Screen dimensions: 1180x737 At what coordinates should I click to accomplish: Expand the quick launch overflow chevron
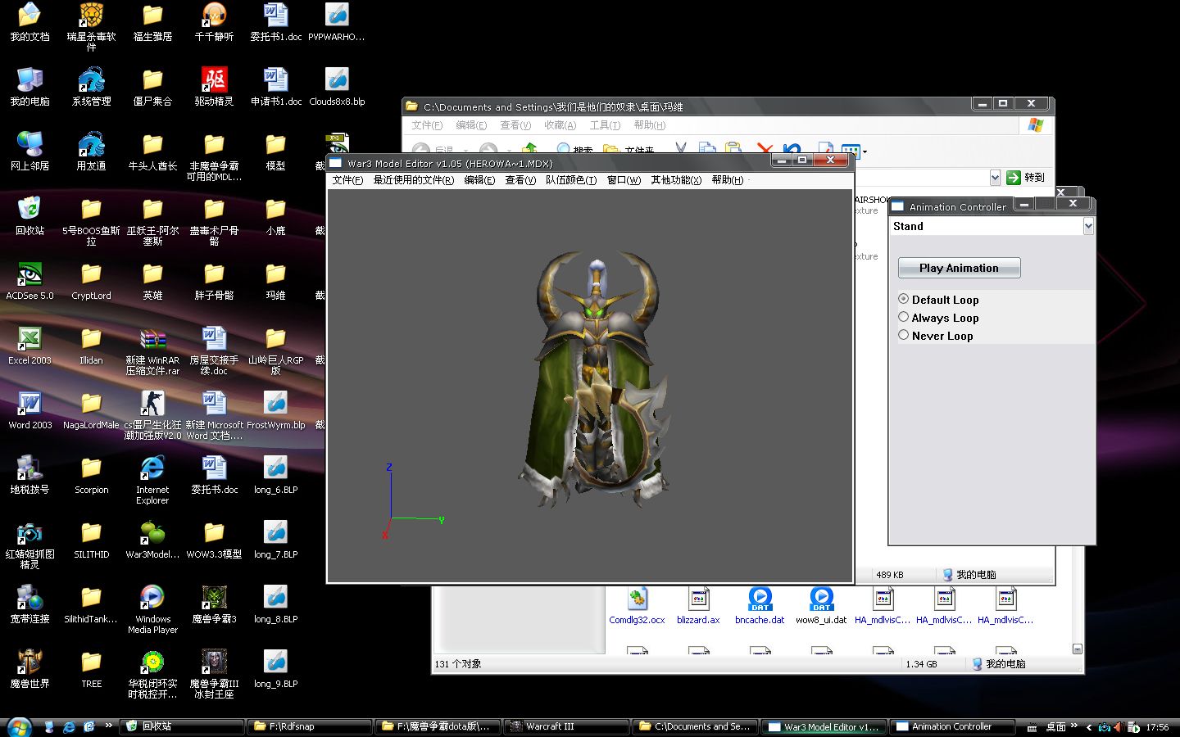coord(109,726)
